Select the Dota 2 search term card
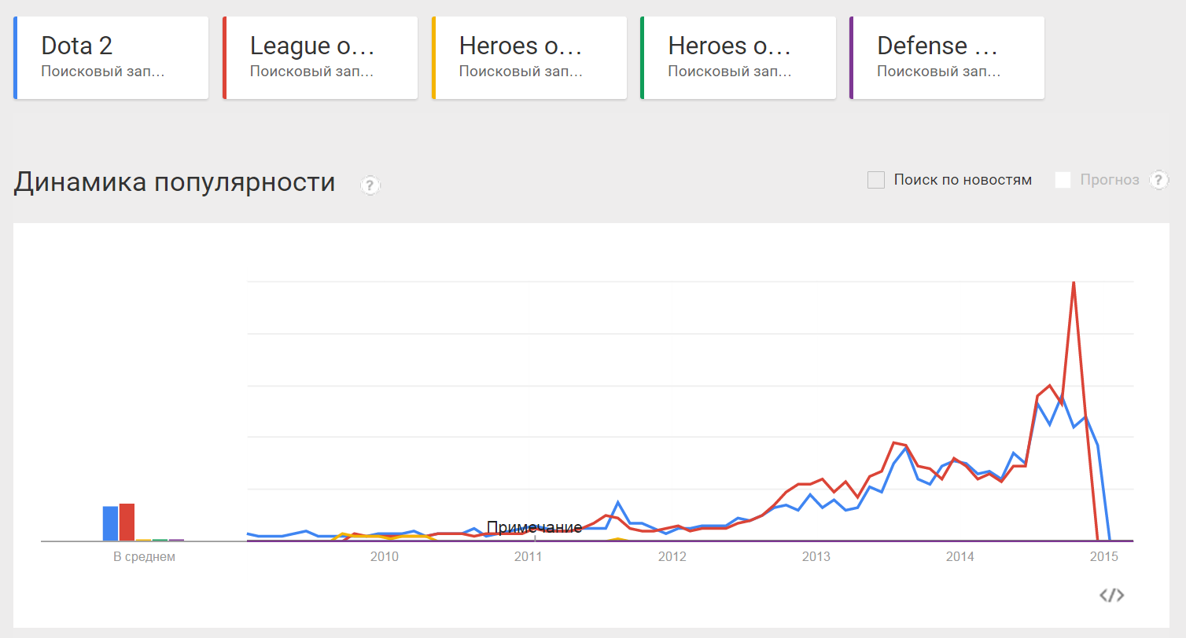The width and height of the screenshot is (1186, 638). (111, 58)
